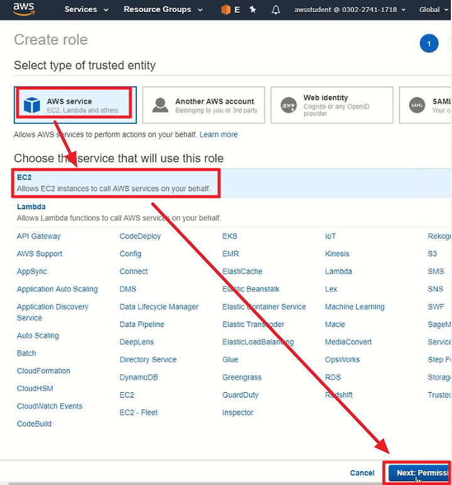Select Macie service
Screen dimensions: 452x485
click(x=335, y=324)
